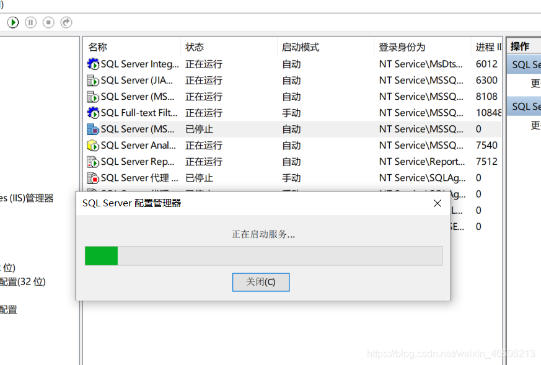
Task: Click the SQL Server 代理 service icon
Action: pyautogui.click(x=93, y=178)
